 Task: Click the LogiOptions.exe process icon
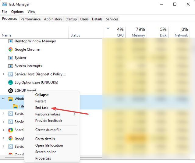coord(11,82)
